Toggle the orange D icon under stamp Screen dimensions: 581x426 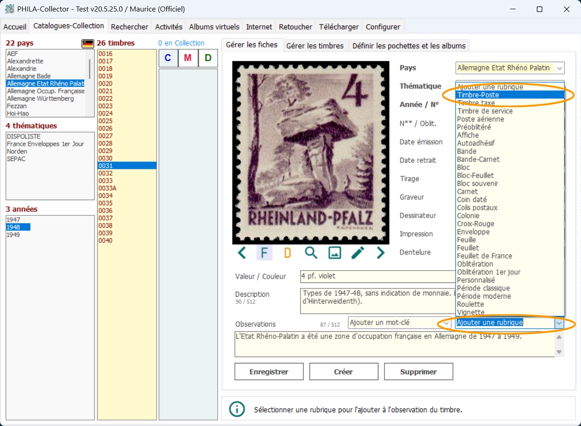click(288, 253)
